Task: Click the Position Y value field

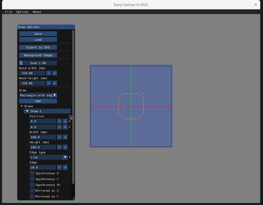Action: coord(43,127)
